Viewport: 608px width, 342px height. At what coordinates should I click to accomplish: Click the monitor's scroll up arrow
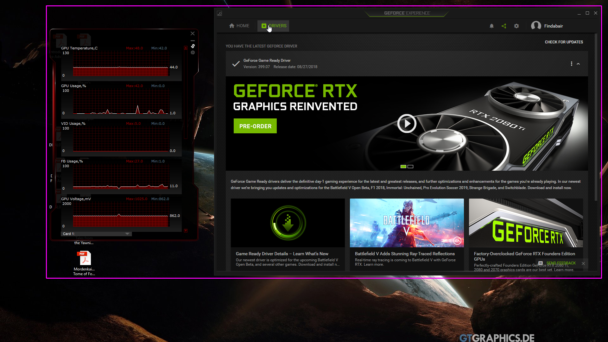tap(186, 48)
